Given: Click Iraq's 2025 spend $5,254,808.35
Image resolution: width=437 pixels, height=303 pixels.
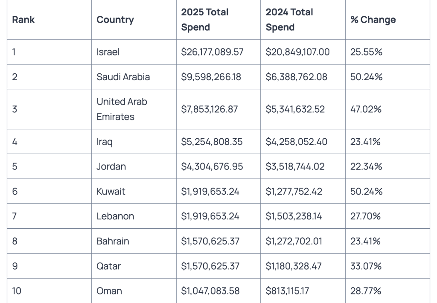Looking at the screenshot, I should pos(212,142).
